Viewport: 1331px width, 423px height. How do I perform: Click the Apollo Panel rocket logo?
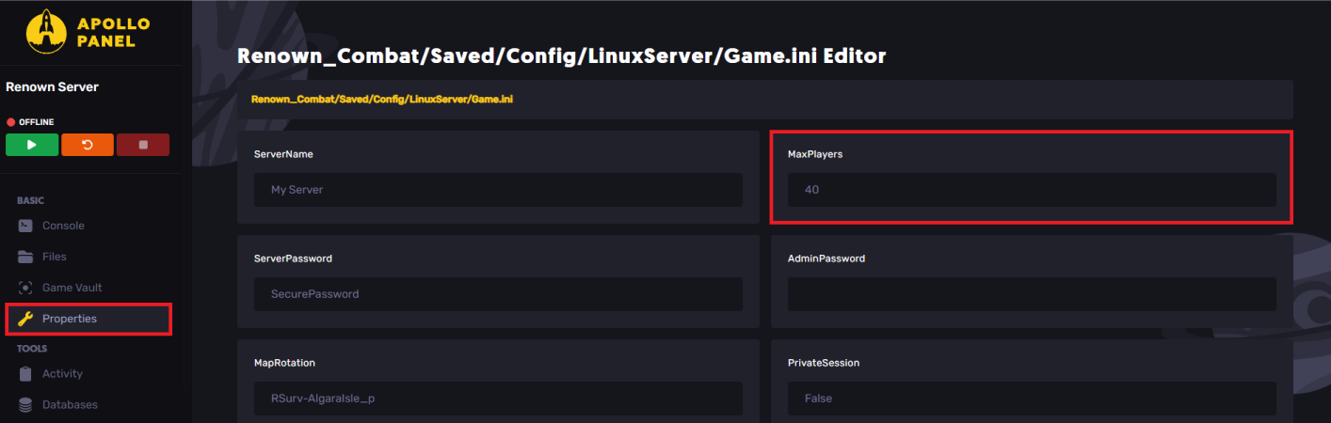pos(43,32)
